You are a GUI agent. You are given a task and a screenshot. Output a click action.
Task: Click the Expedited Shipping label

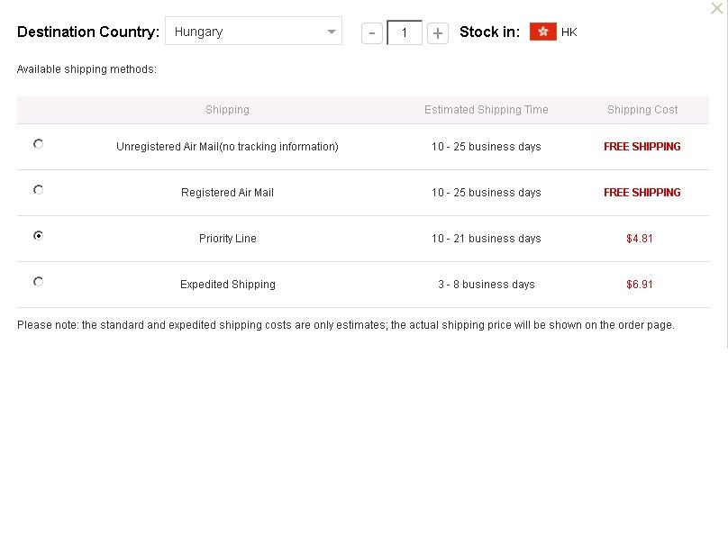coord(227,285)
